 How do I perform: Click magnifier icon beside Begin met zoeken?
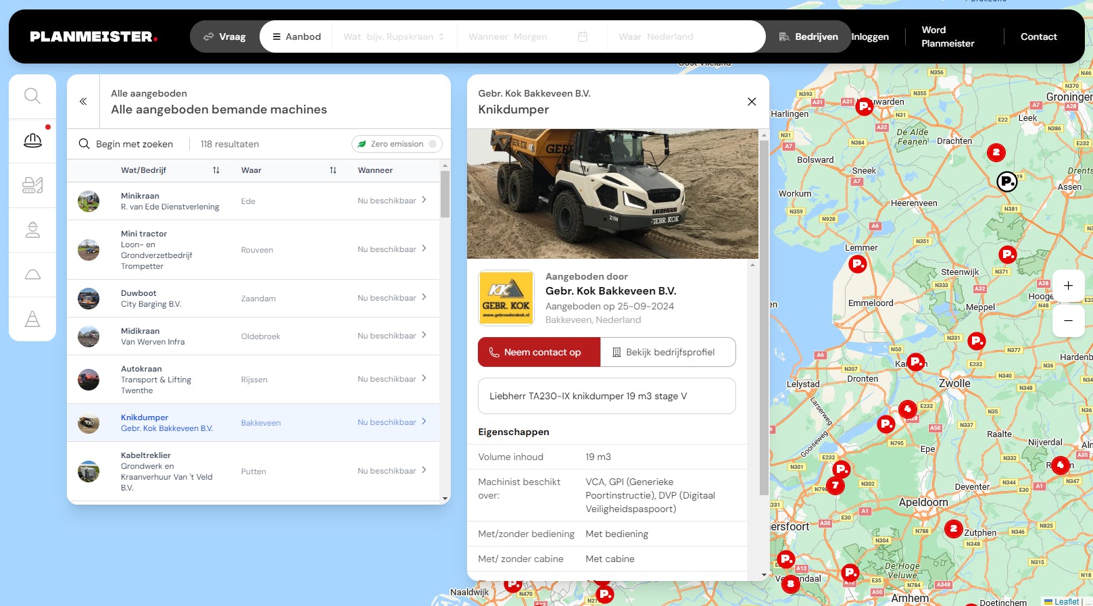click(x=84, y=144)
